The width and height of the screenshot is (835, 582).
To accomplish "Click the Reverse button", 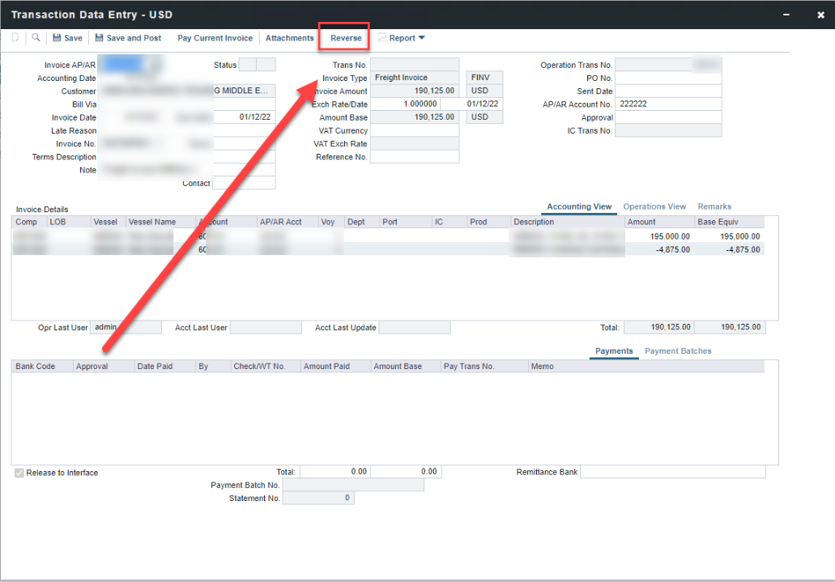I will (346, 38).
